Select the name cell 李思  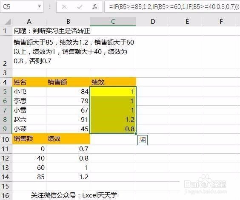29,101
